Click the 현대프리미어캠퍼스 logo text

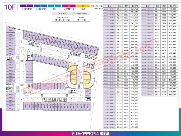[85, 133]
